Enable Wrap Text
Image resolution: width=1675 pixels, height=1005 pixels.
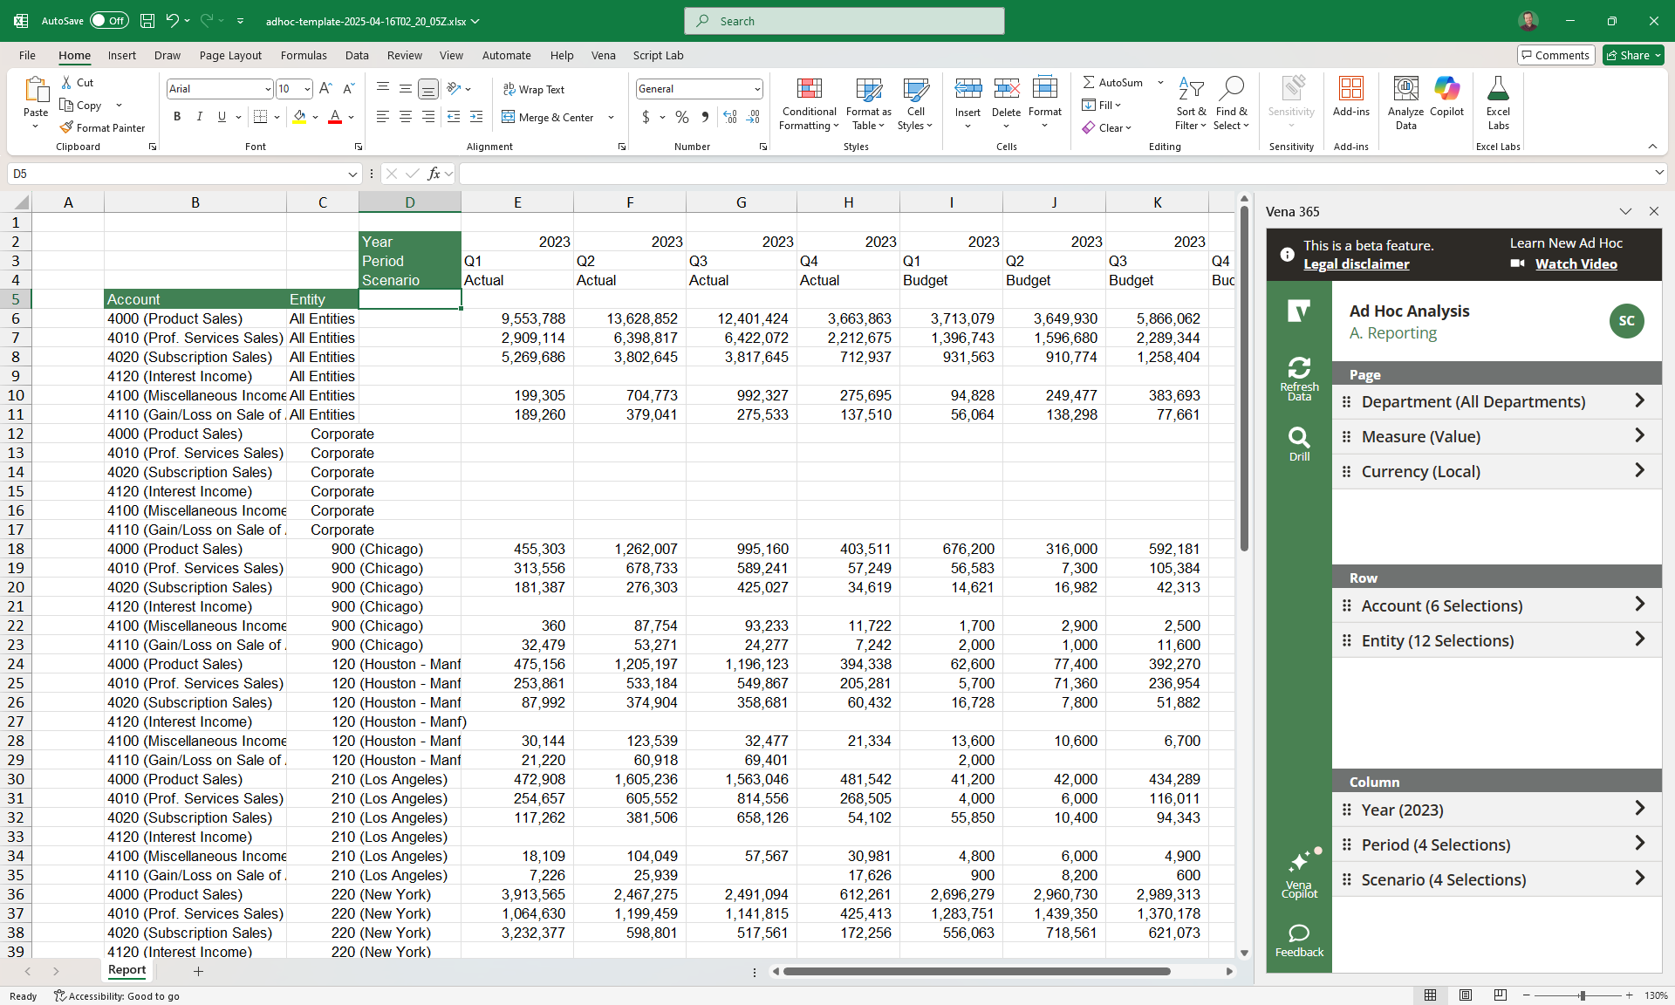(x=534, y=88)
